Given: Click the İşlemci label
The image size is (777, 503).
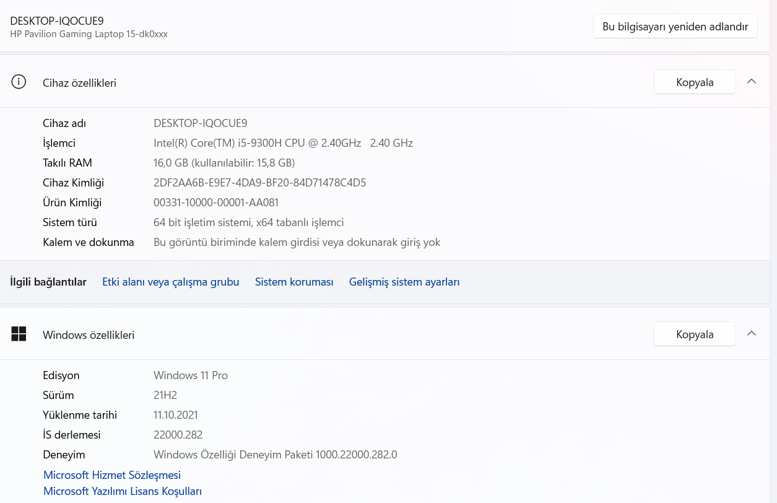Looking at the screenshot, I should tap(59, 143).
